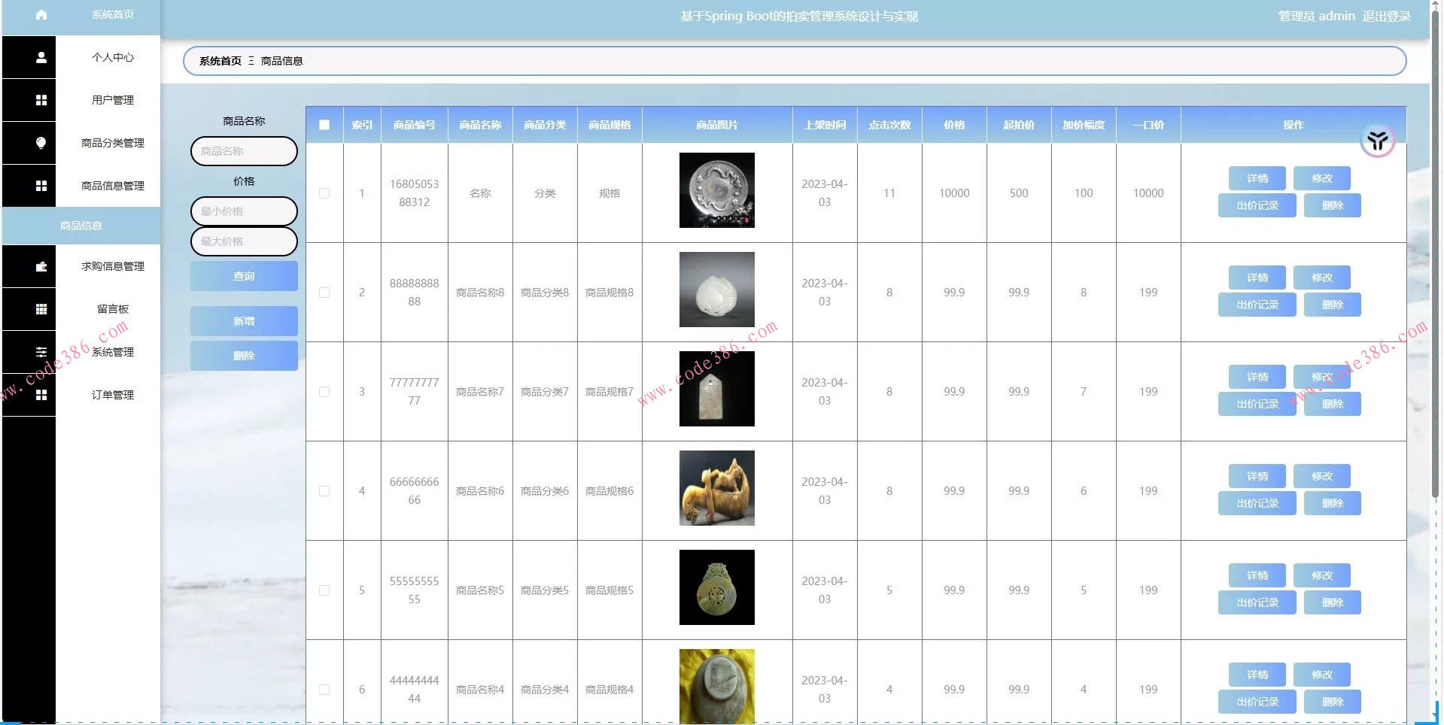The image size is (1444, 725).
Task: Click the person icon for 个人中心
Action: 41,57
